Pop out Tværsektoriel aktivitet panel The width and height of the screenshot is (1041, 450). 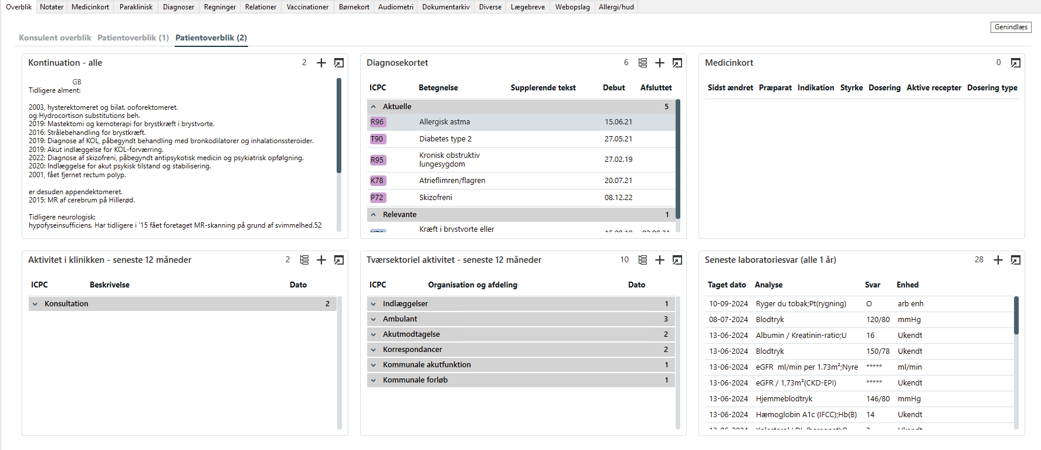(x=677, y=260)
